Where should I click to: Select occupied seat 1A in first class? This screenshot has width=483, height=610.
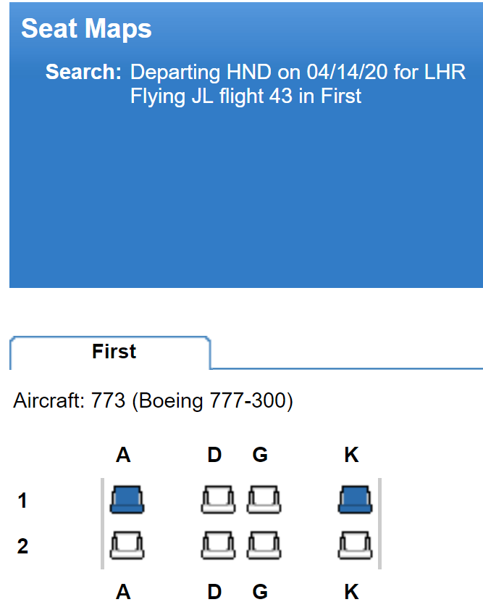(x=127, y=500)
